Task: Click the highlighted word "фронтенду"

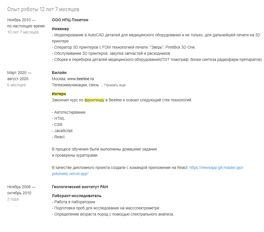Action: pyautogui.click(x=94, y=100)
